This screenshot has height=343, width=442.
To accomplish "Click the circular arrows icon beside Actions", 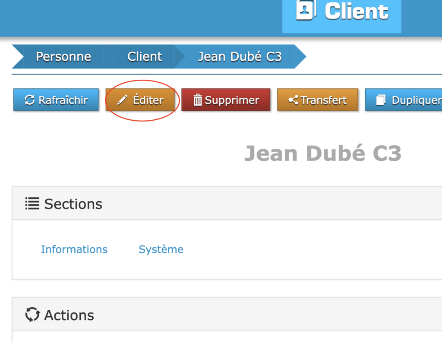I will (x=32, y=315).
